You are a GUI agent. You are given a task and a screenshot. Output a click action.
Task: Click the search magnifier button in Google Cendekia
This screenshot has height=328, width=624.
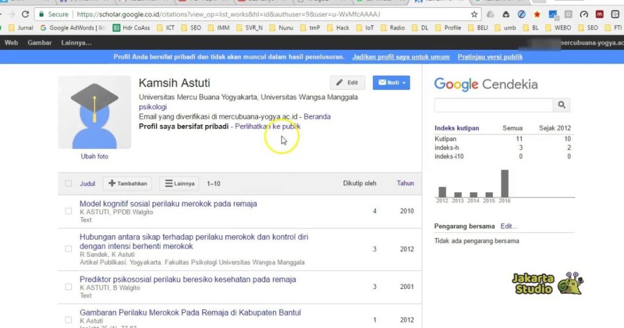[x=561, y=105]
